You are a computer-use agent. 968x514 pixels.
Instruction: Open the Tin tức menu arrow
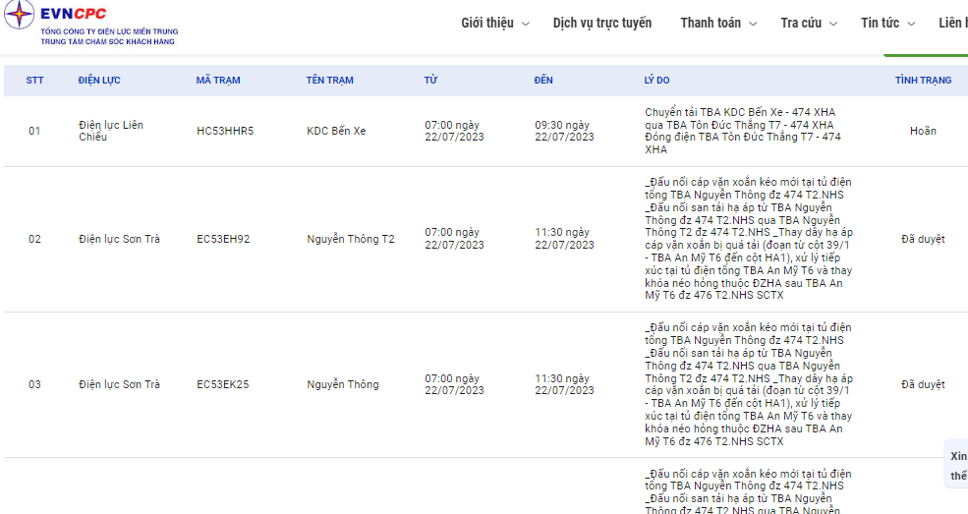click(x=911, y=24)
